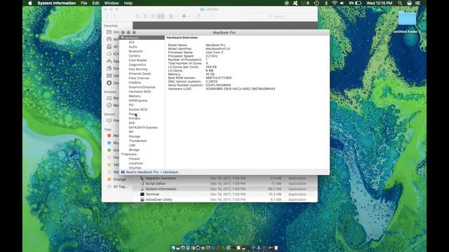
Task: Select Parallel SCSI entry
Action: tap(138, 109)
